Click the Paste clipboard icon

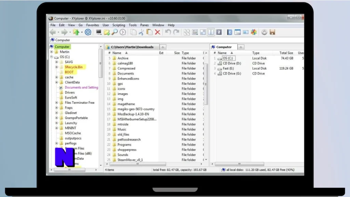[x=149, y=32]
